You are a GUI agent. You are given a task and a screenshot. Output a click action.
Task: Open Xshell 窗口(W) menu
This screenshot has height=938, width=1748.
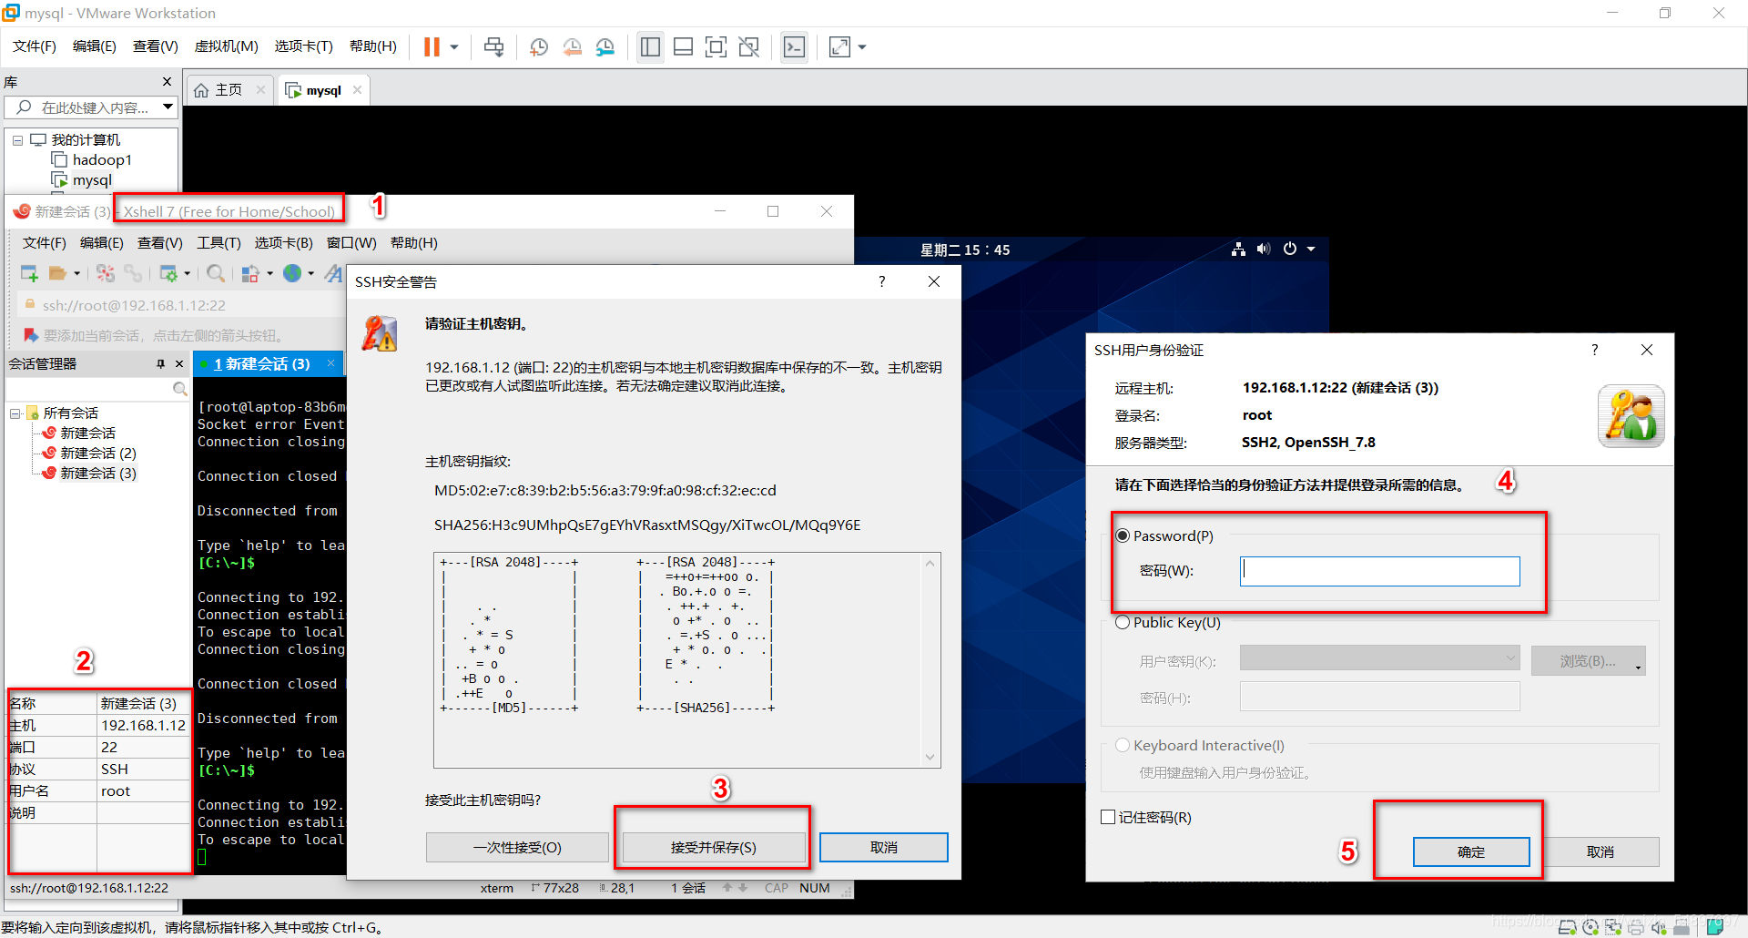pos(351,243)
